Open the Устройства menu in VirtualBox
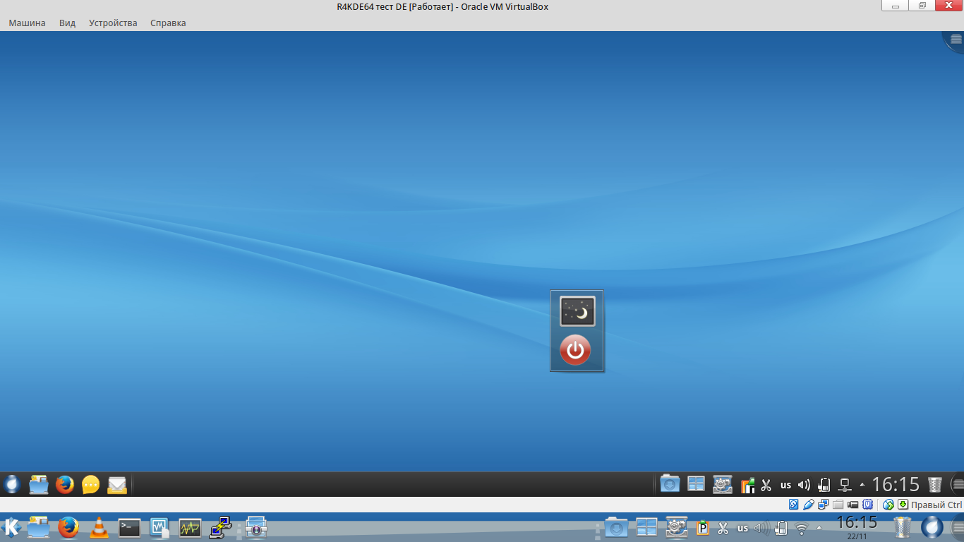This screenshot has height=542, width=964. [x=113, y=23]
